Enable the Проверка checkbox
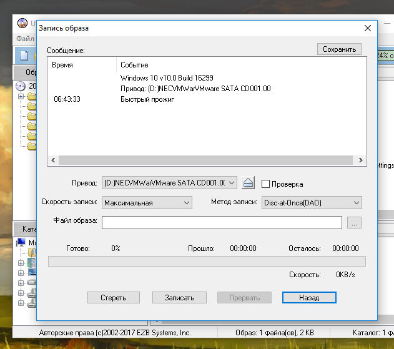Image resolution: width=394 pixels, height=349 pixels. tap(265, 184)
